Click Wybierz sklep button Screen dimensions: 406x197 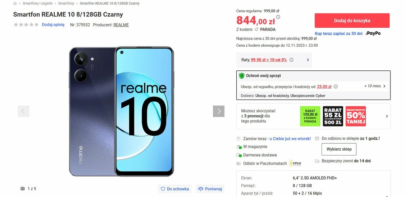(x=339, y=149)
